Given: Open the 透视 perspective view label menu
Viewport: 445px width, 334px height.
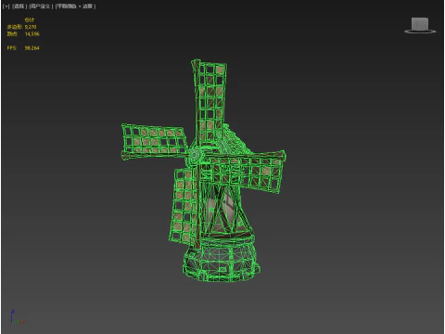Looking at the screenshot, I should (19, 6).
